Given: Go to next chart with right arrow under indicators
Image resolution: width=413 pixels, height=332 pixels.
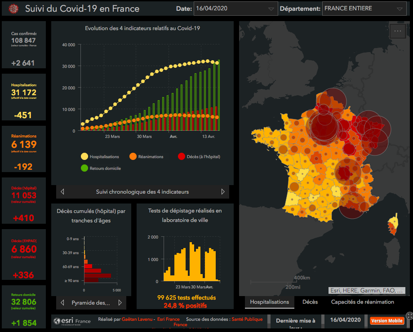Looking at the screenshot, I should click(223, 192).
